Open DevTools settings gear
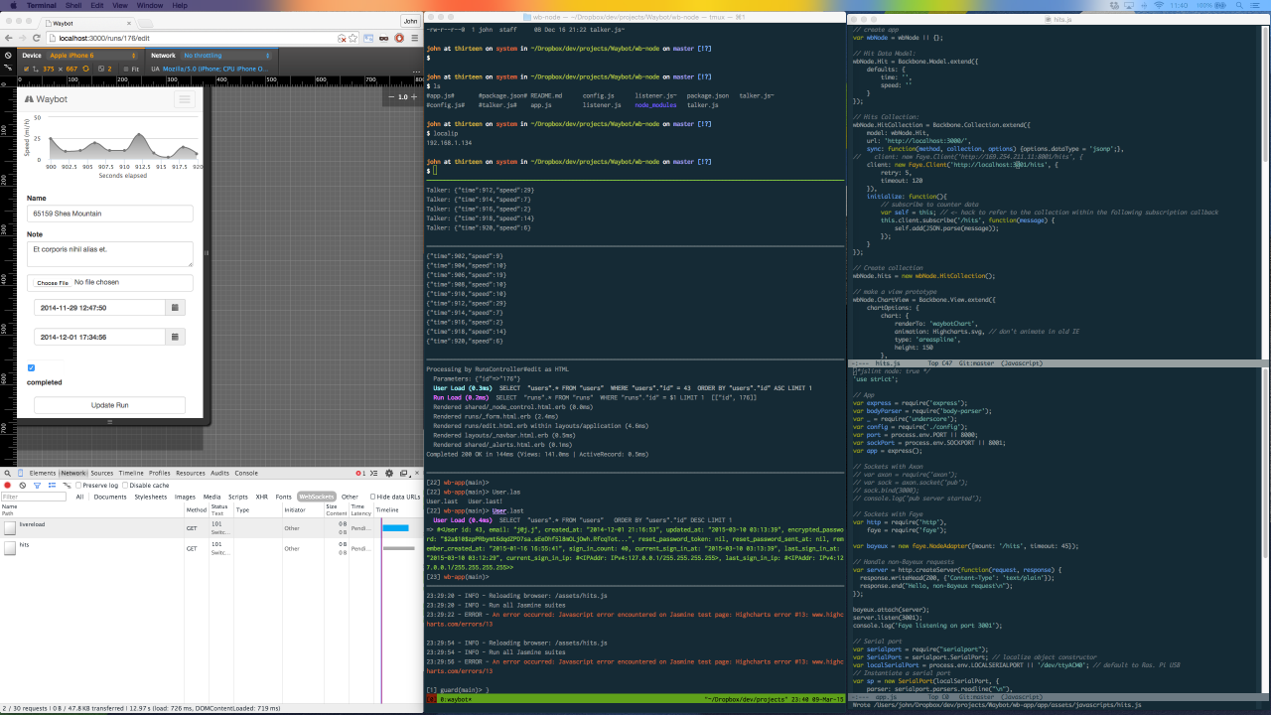This screenshot has width=1271, height=715. (x=388, y=473)
